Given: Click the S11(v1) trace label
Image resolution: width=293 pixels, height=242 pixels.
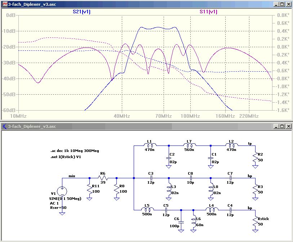Looking at the screenshot, I should (x=208, y=12).
